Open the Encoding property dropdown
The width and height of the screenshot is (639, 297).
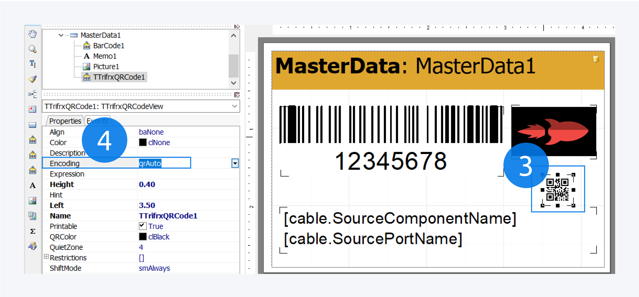pyautogui.click(x=235, y=163)
